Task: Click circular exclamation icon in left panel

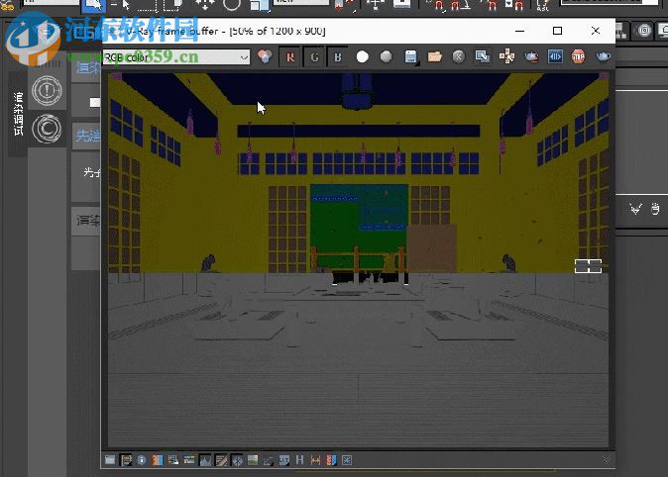Action: point(47,90)
